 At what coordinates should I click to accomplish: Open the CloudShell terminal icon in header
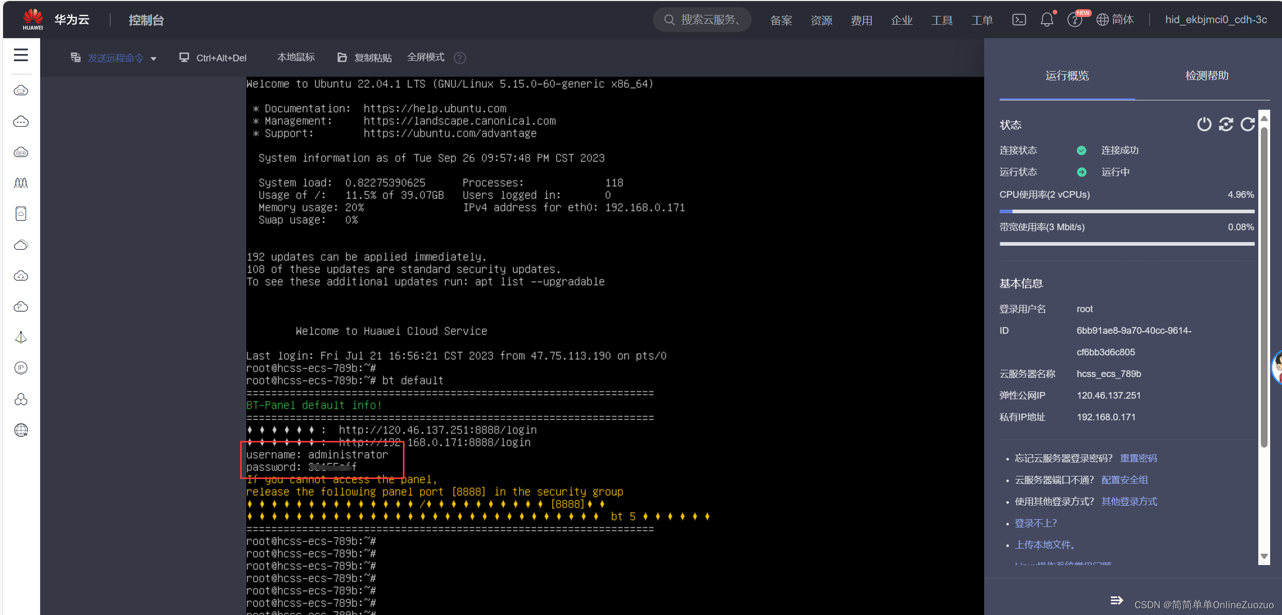tap(1019, 20)
